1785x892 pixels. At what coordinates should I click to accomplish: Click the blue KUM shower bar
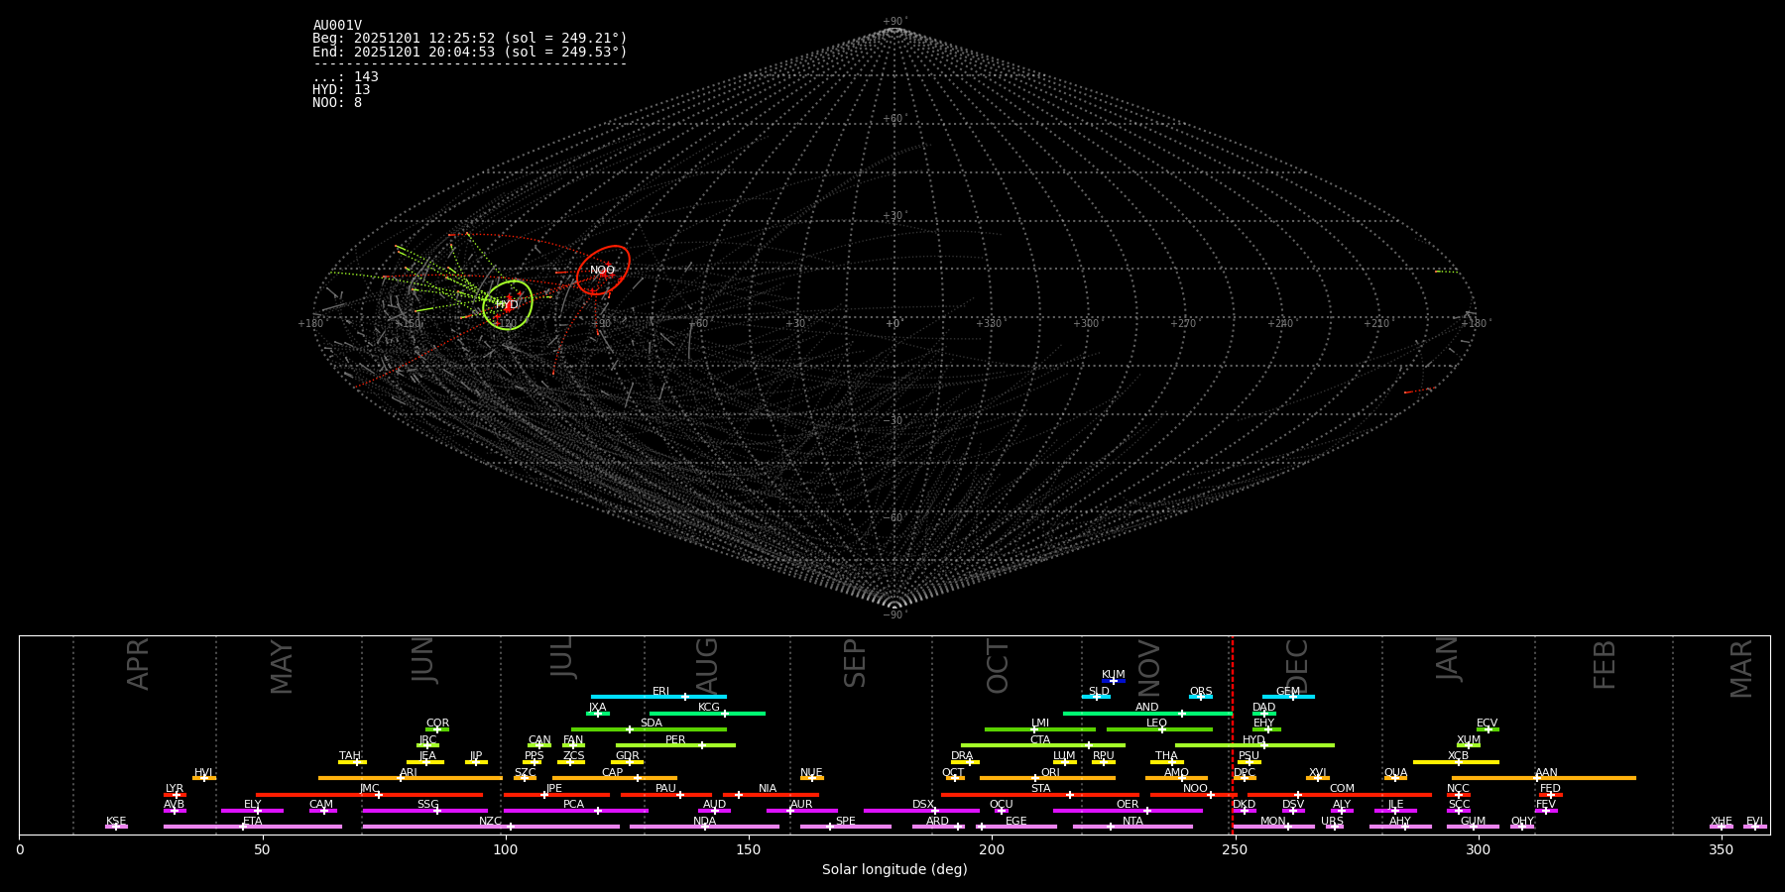(x=1114, y=681)
